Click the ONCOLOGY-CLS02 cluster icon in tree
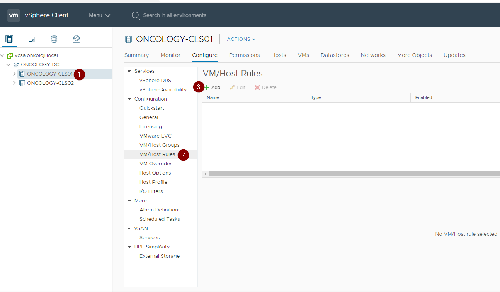 [22, 83]
